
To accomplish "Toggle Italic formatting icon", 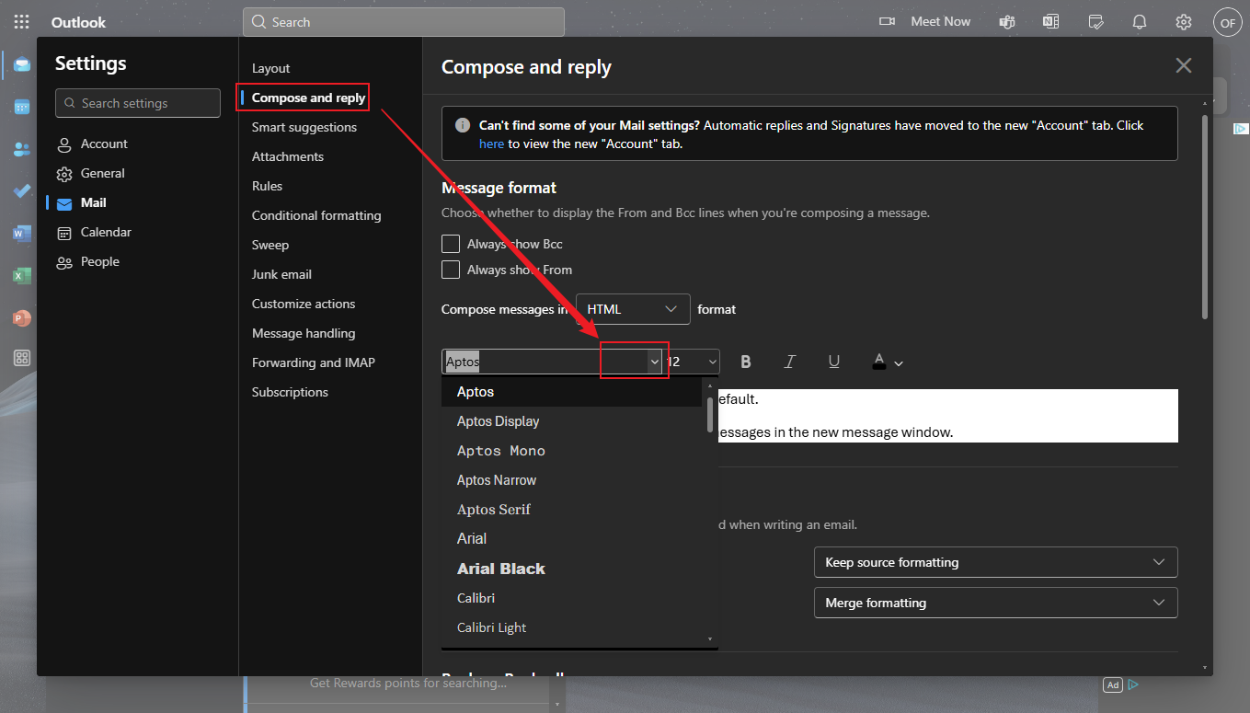I will (789, 362).
